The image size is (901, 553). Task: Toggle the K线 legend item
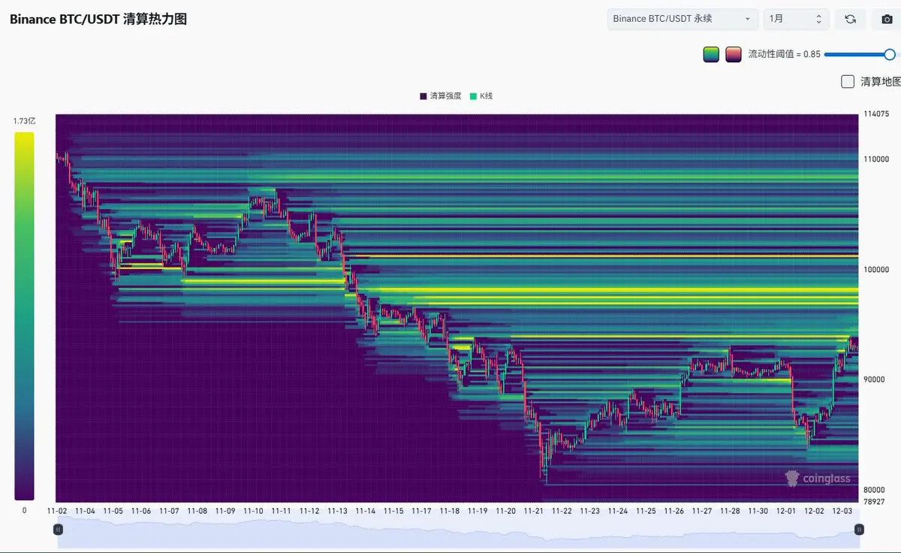click(x=481, y=96)
